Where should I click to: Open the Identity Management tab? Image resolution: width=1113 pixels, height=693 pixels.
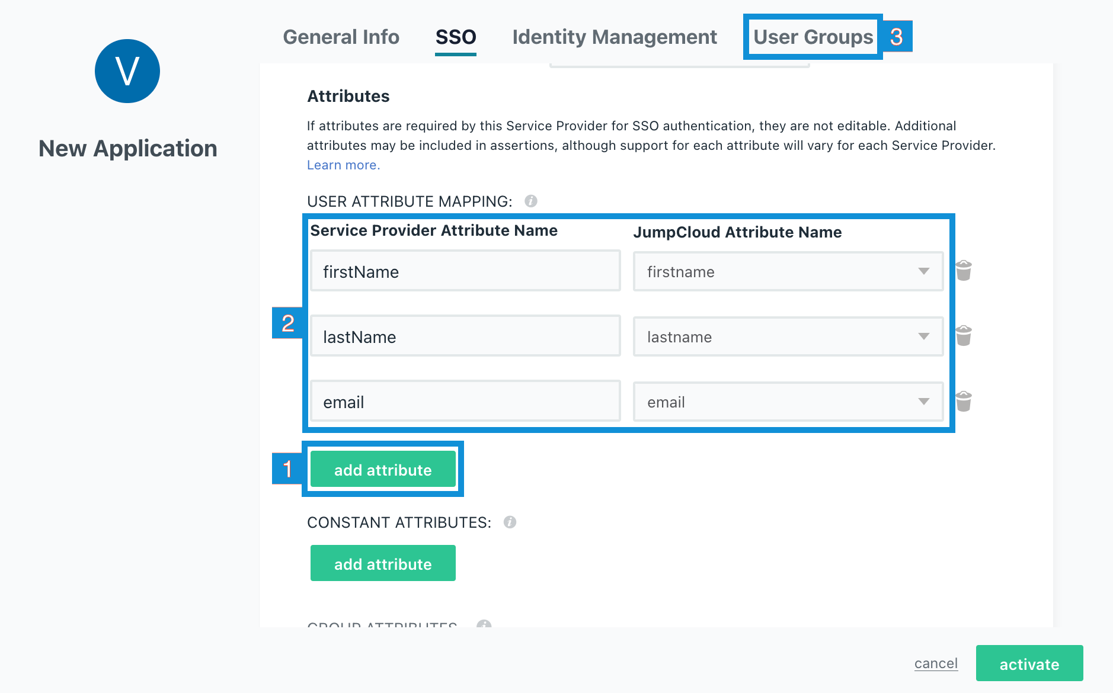pos(615,37)
